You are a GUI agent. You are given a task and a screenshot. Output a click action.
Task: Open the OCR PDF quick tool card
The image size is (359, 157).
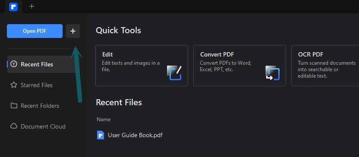pos(325,66)
